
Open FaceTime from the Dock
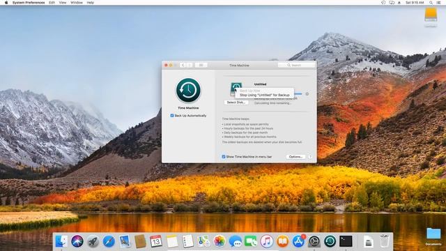pyautogui.click(x=251, y=241)
